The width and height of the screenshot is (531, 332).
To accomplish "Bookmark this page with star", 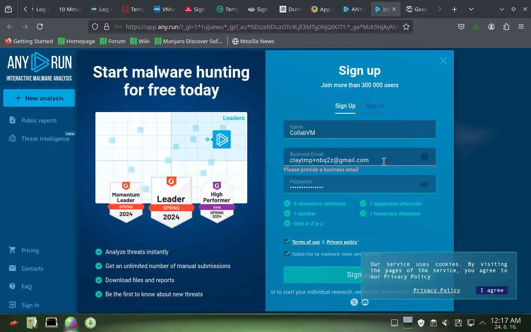I will click(406, 27).
